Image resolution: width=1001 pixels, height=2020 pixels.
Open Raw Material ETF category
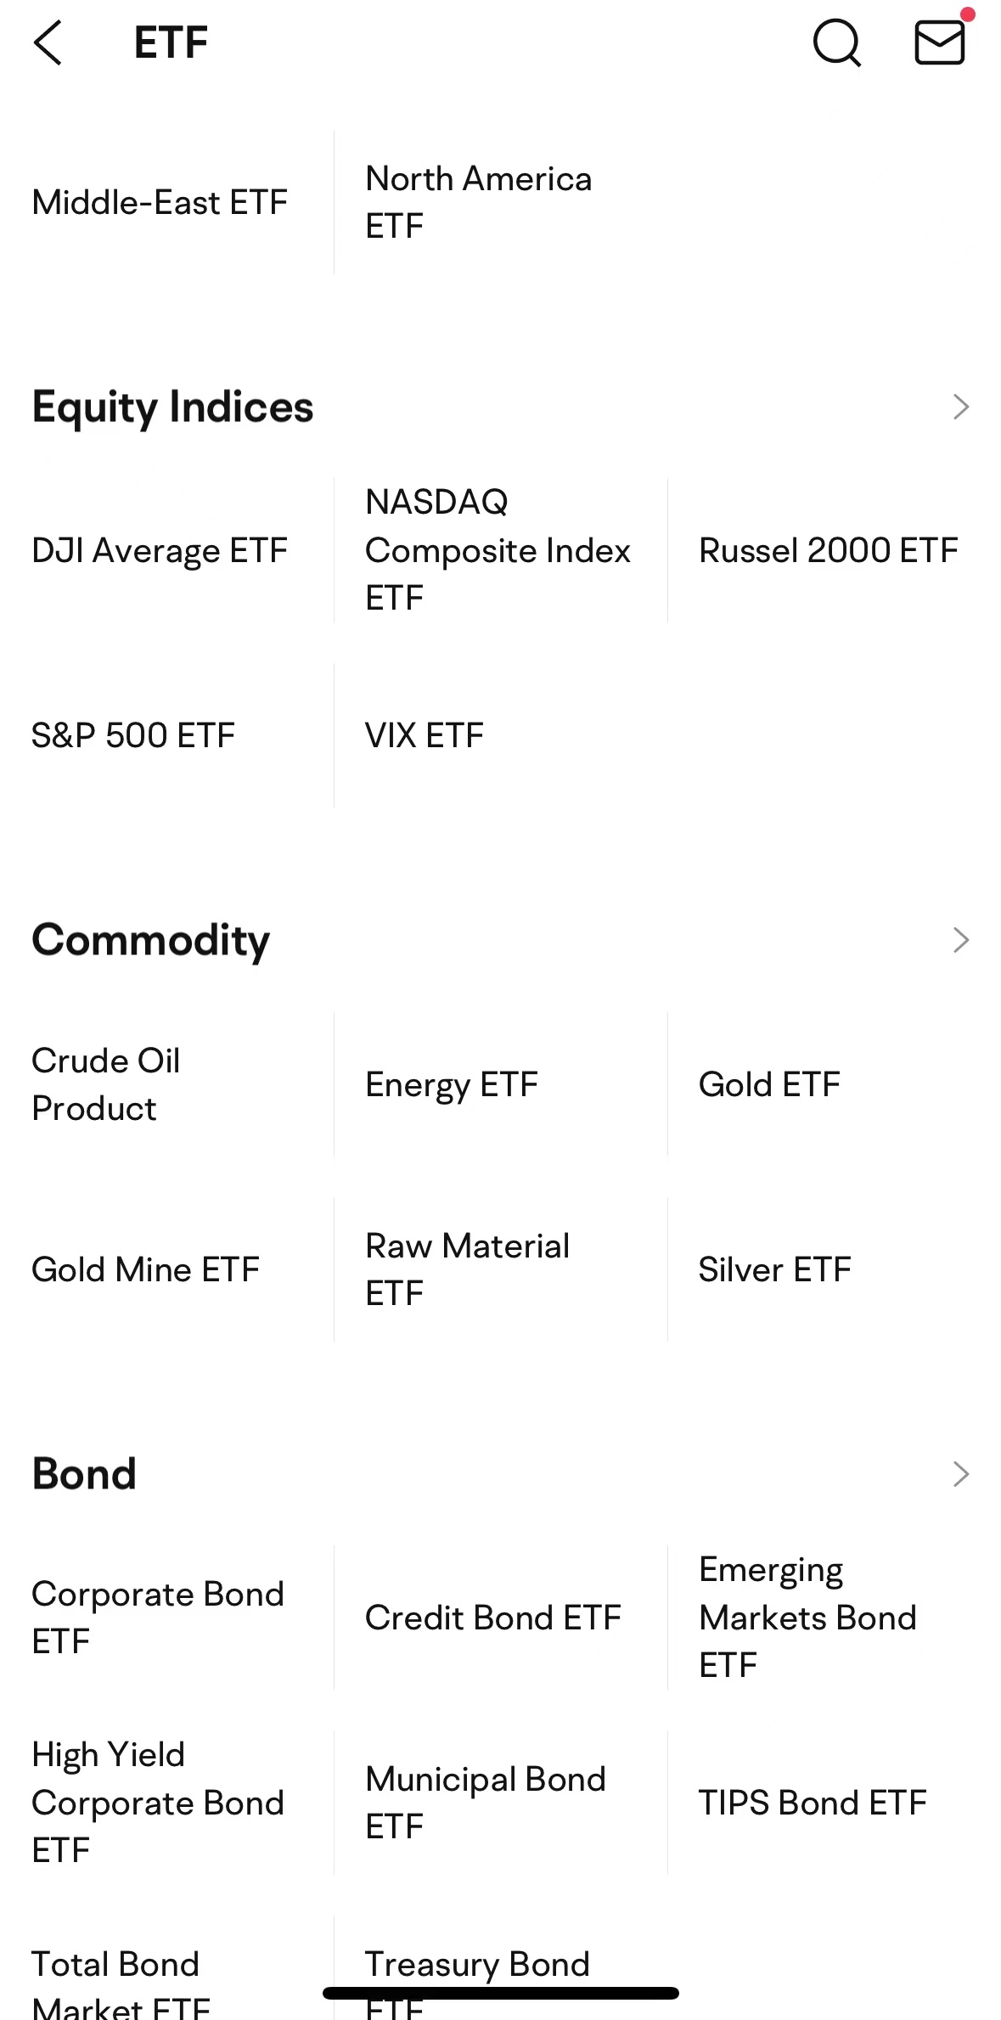click(468, 1269)
